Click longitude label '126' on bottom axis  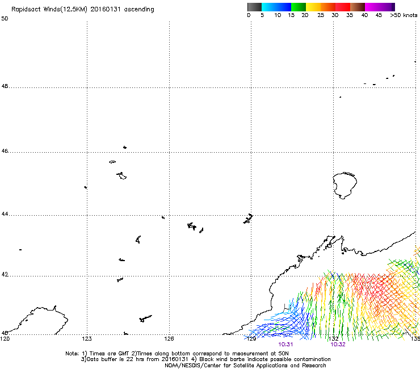click(169, 339)
